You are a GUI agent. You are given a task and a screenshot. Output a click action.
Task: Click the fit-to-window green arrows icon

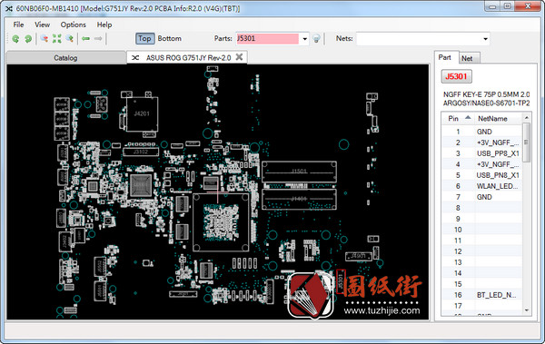tap(56, 38)
